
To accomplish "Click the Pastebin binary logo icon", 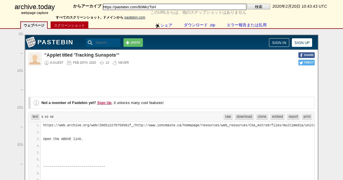I will click(x=31, y=42).
